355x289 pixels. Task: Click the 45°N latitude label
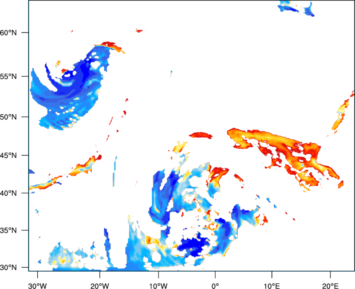[x=8, y=155]
